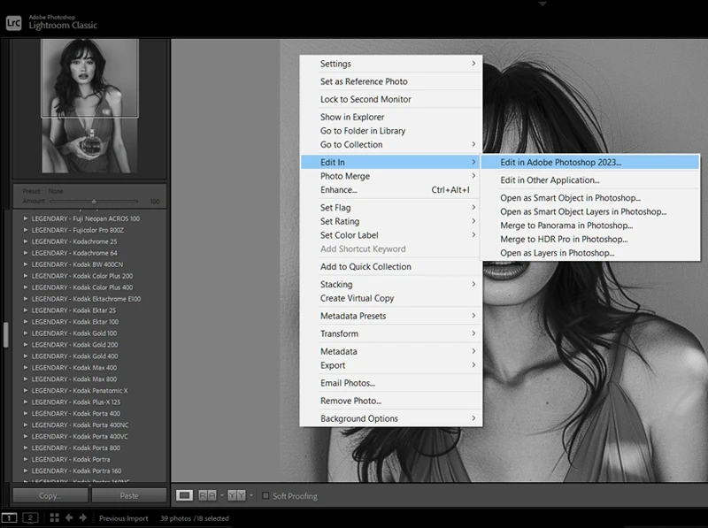The width and height of the screenshot is (708, 528).
Task: Click the 39 photos /18 selected status text
Action: click(195, 518)
